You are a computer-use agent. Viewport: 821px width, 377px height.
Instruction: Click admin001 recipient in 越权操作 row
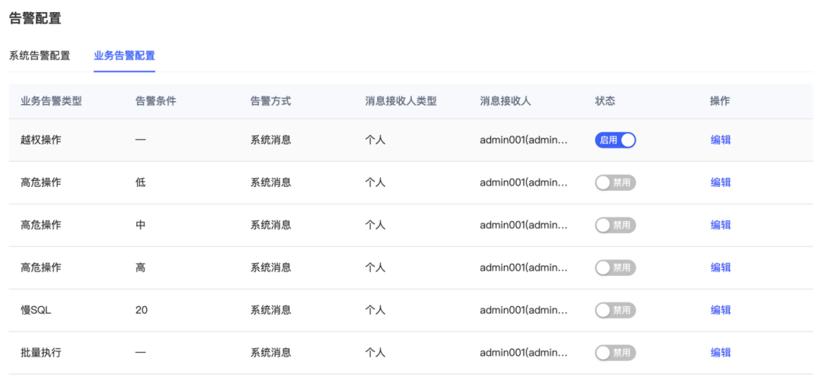(524, 140)
